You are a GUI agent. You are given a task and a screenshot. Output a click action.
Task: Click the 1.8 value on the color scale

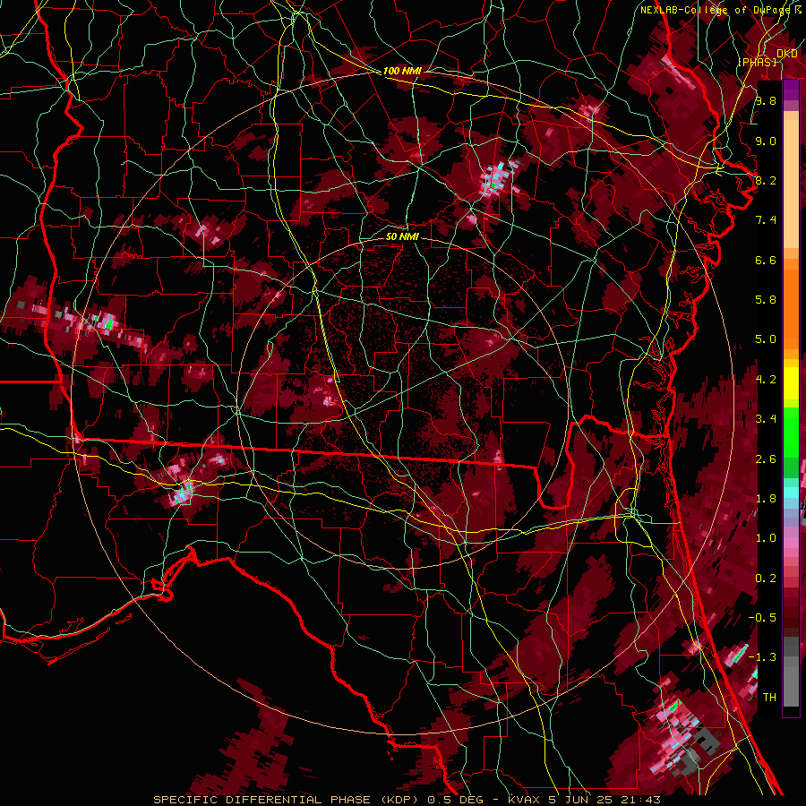coord(766,499)
